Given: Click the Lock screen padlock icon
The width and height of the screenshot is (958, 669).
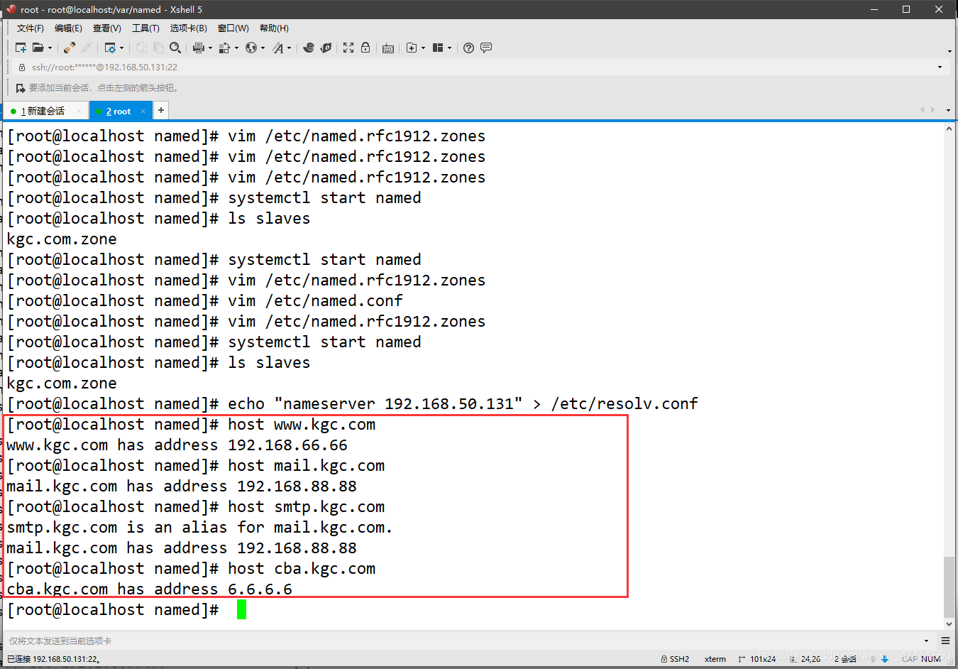Looking at the screenshot, I should tap(365, 48).
